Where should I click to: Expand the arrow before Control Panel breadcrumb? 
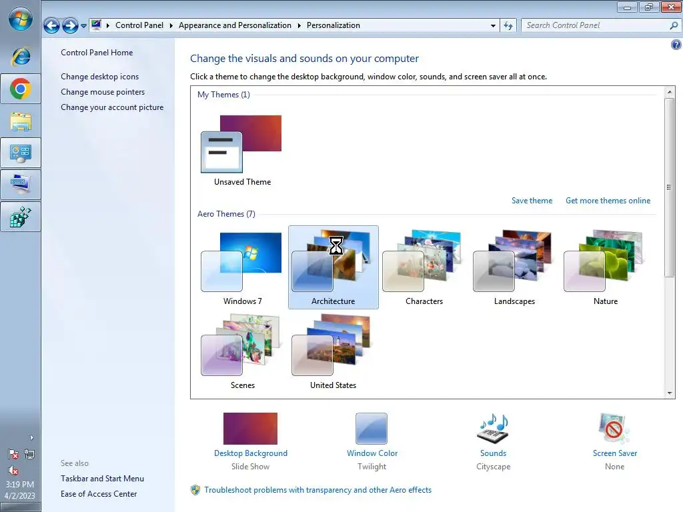click(107, 25)
